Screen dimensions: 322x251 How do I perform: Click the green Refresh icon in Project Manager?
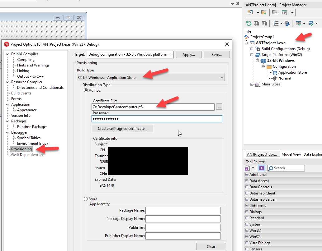[249, 23]
